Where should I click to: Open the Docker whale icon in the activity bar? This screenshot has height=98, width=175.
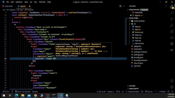(x=172, y=50)
